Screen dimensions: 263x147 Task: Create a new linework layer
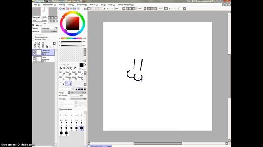point(39,43)
